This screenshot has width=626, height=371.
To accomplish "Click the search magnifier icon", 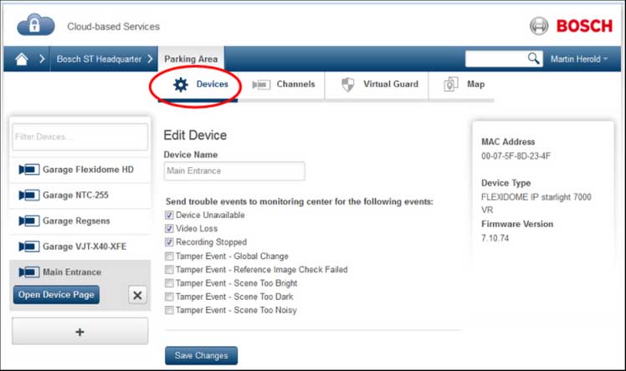I will (x=533, y=58).
